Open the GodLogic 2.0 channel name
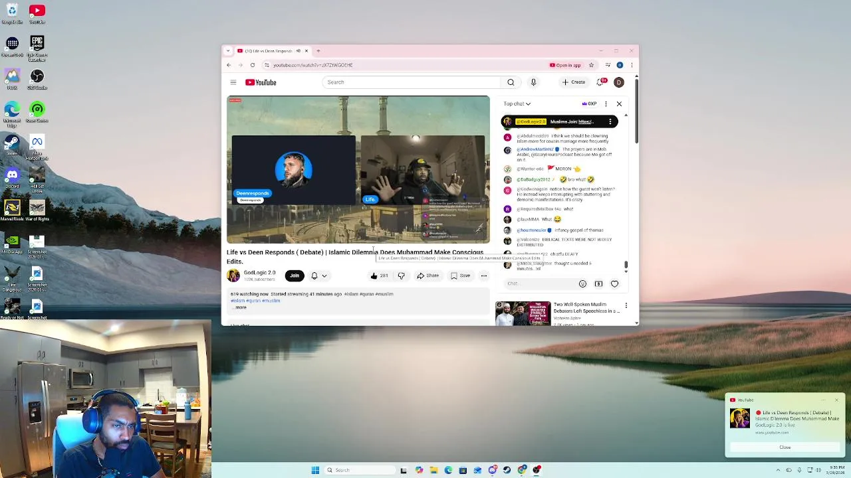Viewport: 851px width, 478px height. coord(259,273)
